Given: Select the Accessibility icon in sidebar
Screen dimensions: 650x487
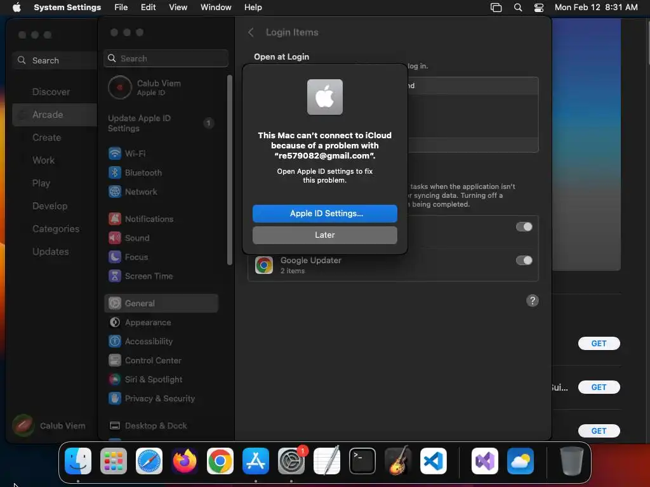Looking at the screenshot, I should point(115,342).
